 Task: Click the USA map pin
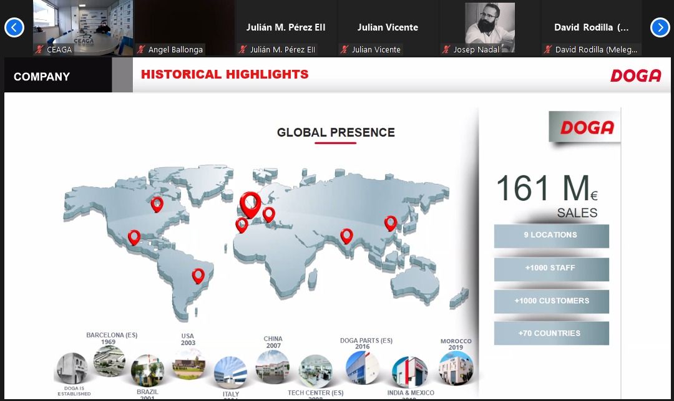click(x=157, y=205)
